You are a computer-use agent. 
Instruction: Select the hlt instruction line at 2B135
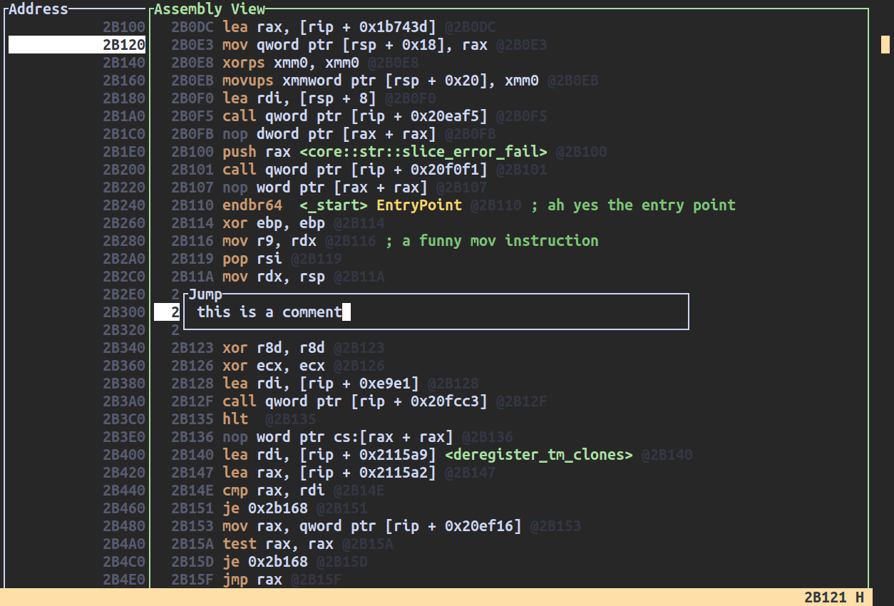235,419
